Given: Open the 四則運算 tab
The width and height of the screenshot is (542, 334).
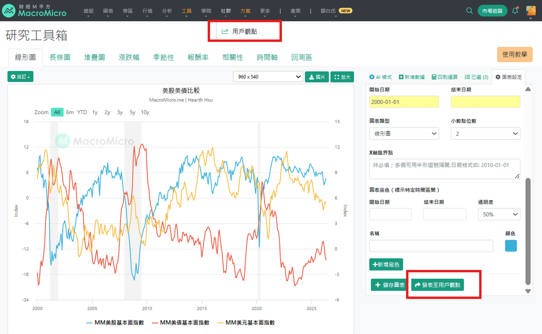Looking at the screenshot, I should [x=445, y=77].
